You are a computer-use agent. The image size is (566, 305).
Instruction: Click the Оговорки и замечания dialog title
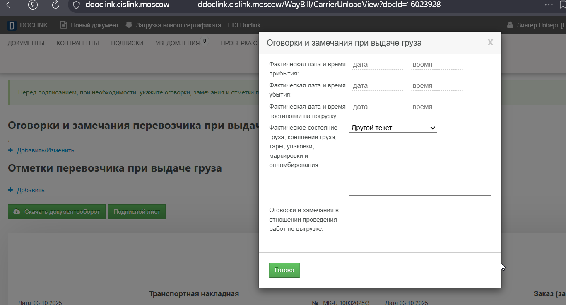pyautogui.click(x=344, y=43)
